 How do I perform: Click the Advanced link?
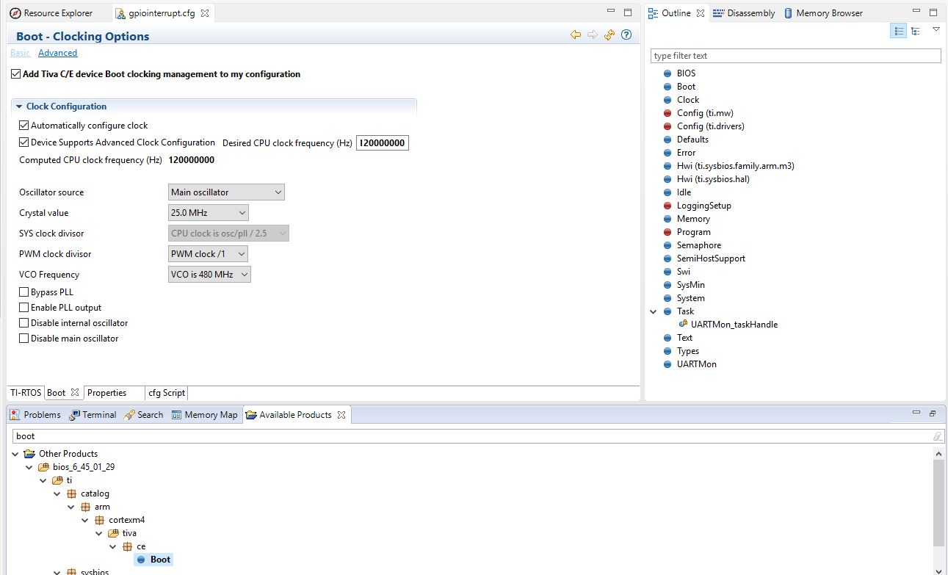coord(57,53)
